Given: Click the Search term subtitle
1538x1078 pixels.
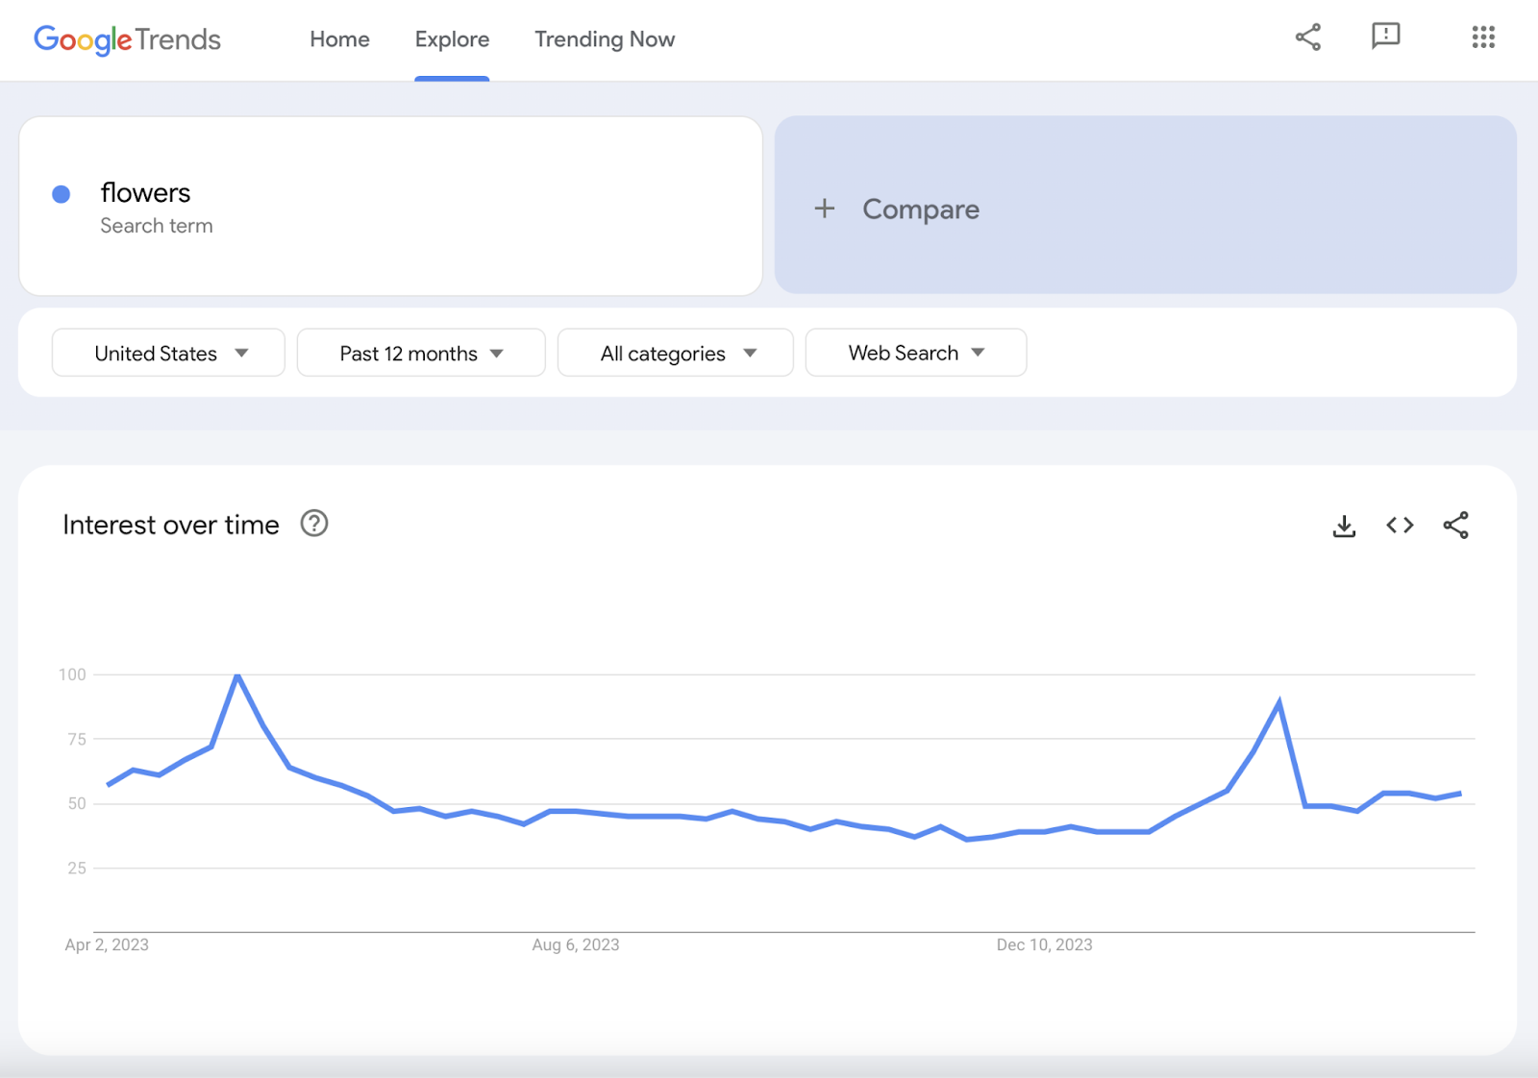Looking at the screenshot, I should 157,226.
